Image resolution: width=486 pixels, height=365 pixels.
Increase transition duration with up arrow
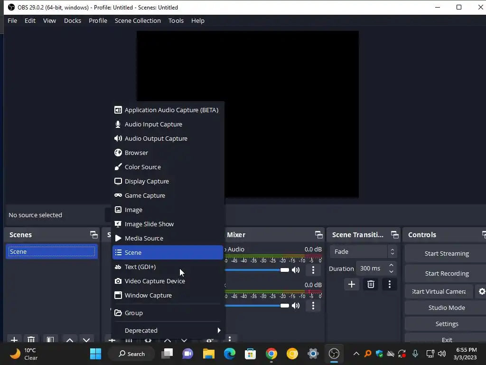point(391,265)
